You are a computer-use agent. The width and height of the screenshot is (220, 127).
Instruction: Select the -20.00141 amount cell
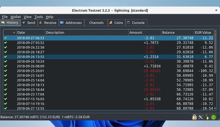point(151,71)
